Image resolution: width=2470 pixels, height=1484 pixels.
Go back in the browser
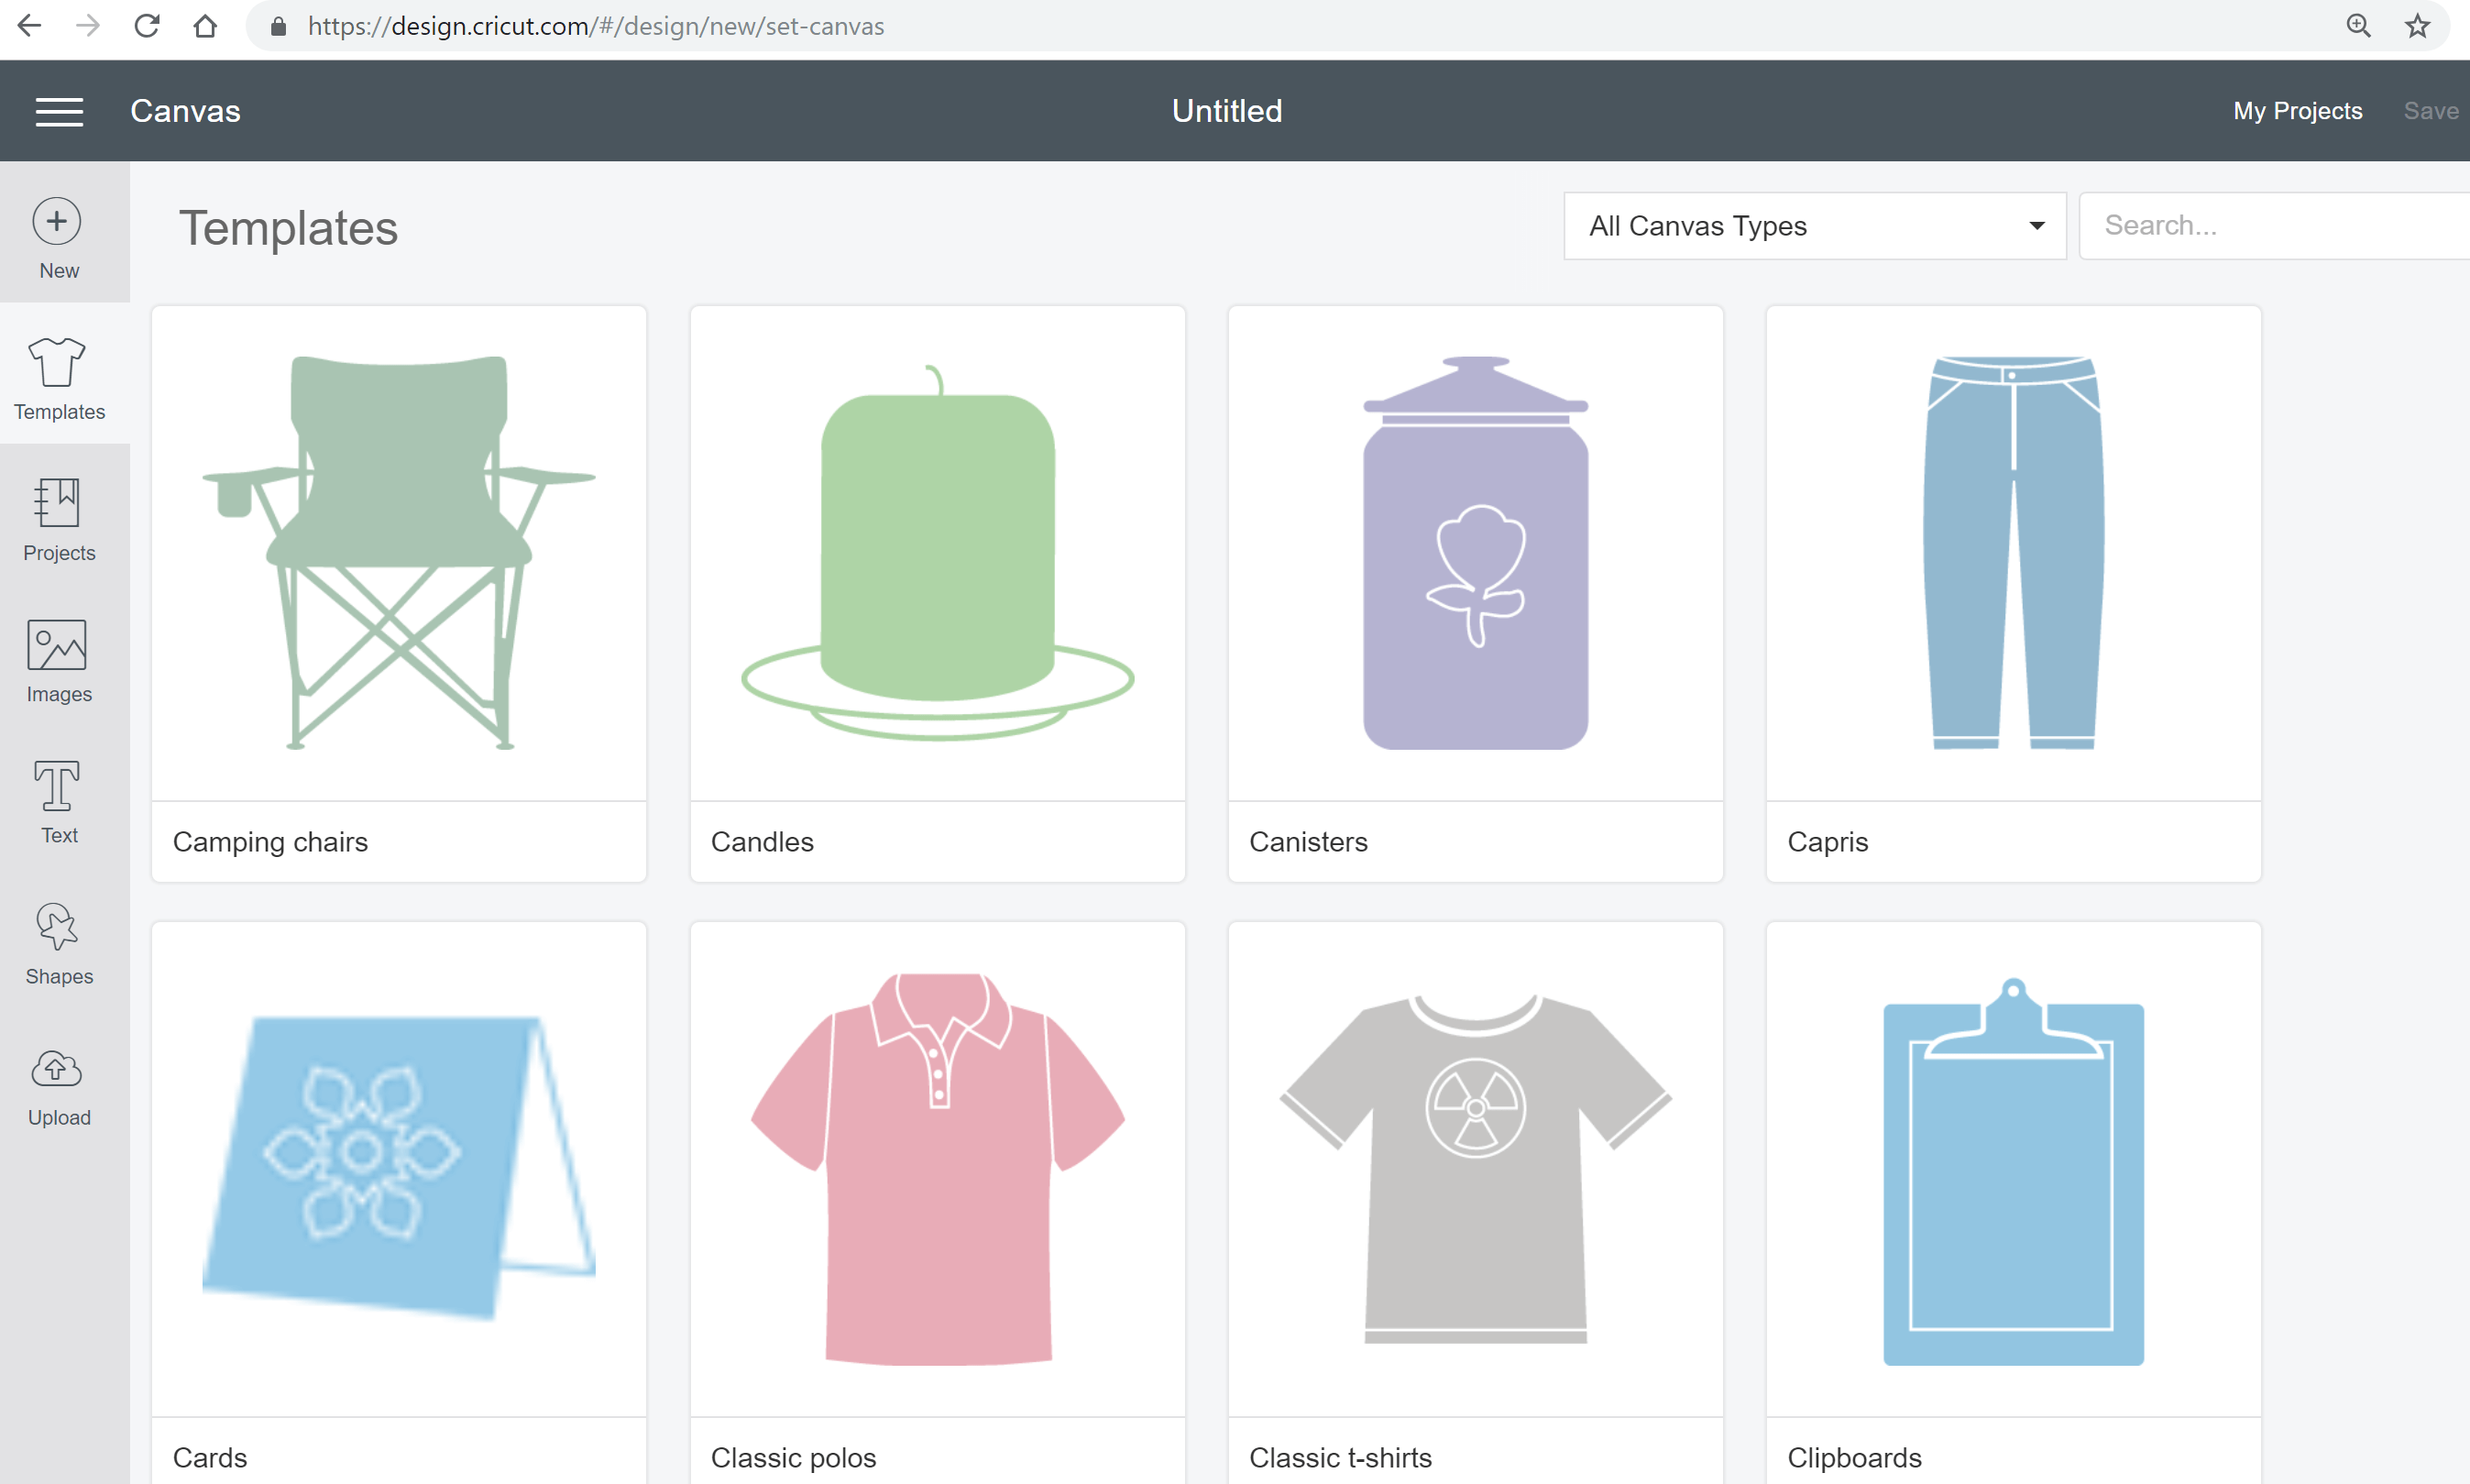coord(30,26)
